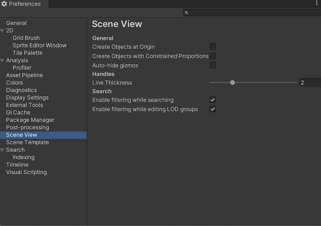Viewport: 321px width, 226px height.
Task: Click Enable filtering while searching label
Action: point(133,100)
